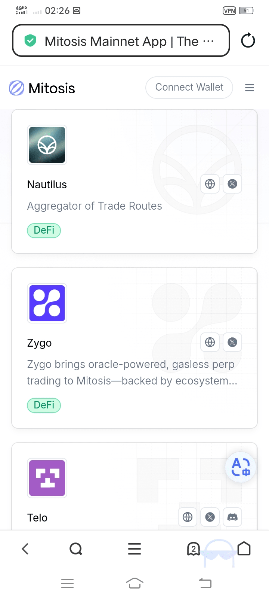
Task: Open Zygo website globe icon
Action: pos(210,342)
